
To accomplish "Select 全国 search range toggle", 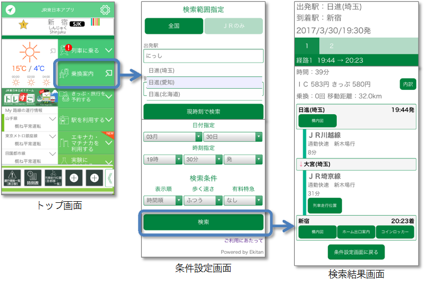I will [x=174, y=26].
